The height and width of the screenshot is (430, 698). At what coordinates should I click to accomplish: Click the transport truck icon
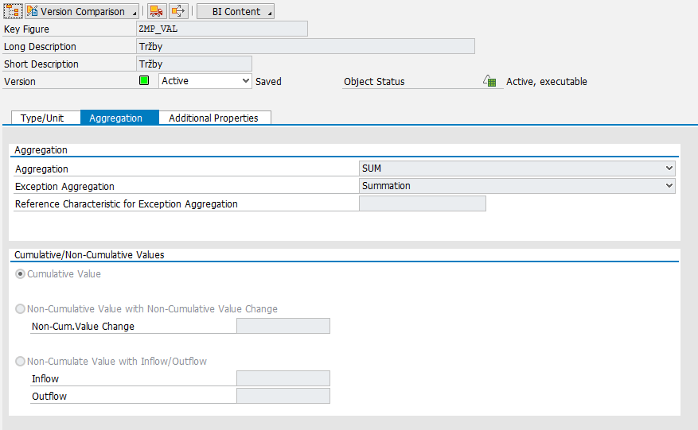[x=158, y=11]
